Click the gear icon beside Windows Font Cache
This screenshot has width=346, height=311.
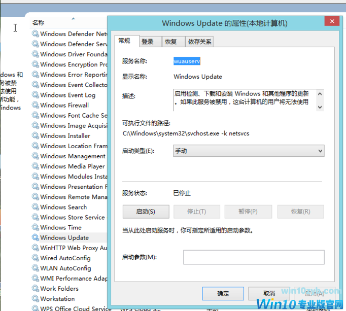point(35,115)
